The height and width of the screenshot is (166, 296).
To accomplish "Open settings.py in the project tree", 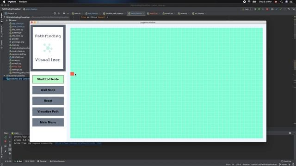I will tap(16, 70).
